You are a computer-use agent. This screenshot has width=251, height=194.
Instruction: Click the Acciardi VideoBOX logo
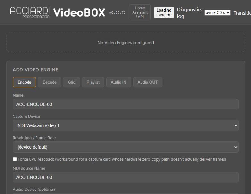pos(58,12)
